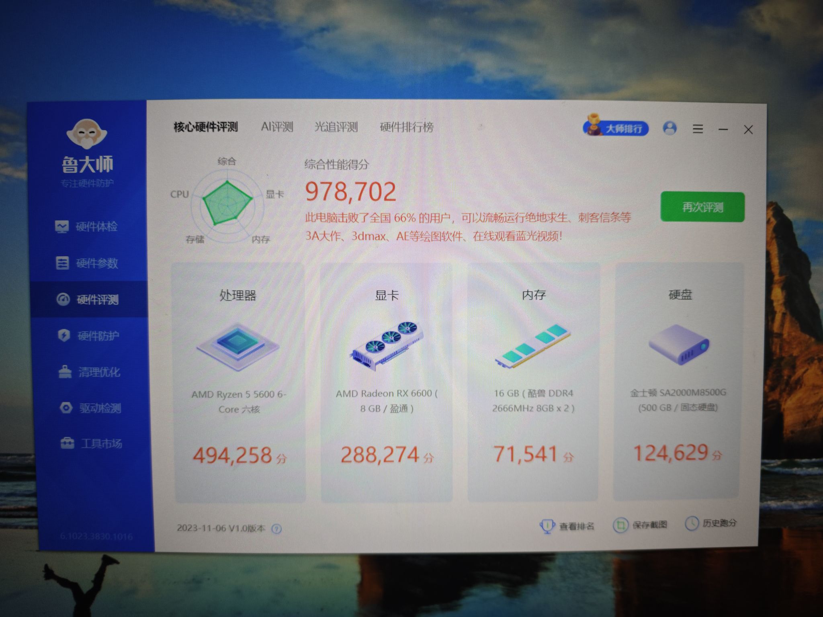Image resolution: width=823 pixels, height=617 pixels.
Task: Switch to 核心硬件评测 tab
Action: 206,127
